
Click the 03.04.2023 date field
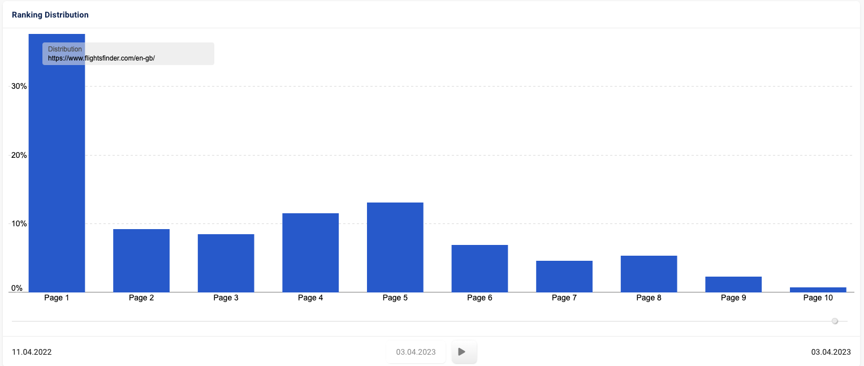click(x=416, y=352)
